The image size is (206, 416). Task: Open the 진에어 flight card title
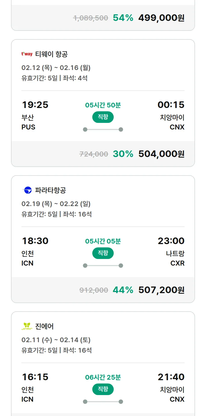pos(44,326)
